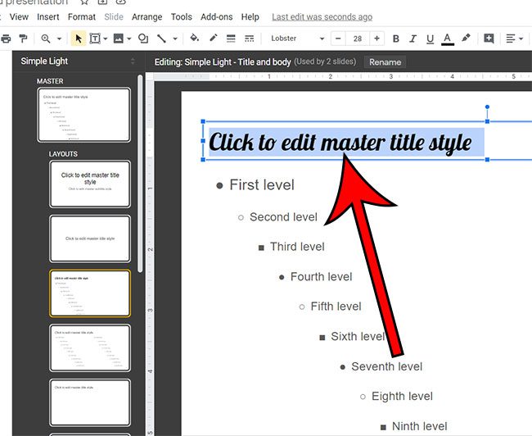Click the Rename button
Image resolution: width=532 pixels, height=436 pixels.
(385, 61)
